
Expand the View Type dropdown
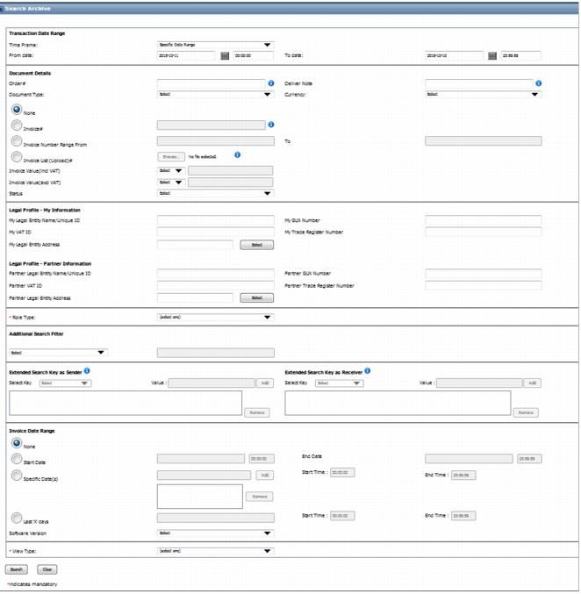click(x=215, y=552)
